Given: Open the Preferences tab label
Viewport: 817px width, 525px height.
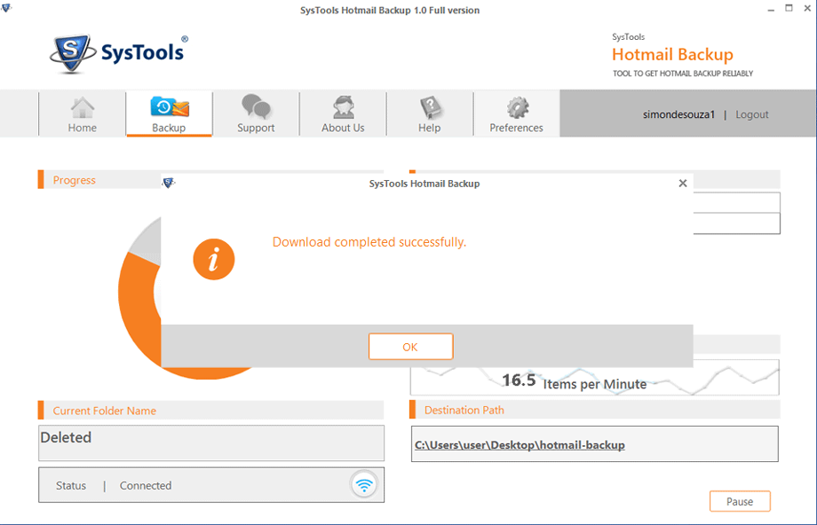Looking at the screenshot, I should coord(516,128).
